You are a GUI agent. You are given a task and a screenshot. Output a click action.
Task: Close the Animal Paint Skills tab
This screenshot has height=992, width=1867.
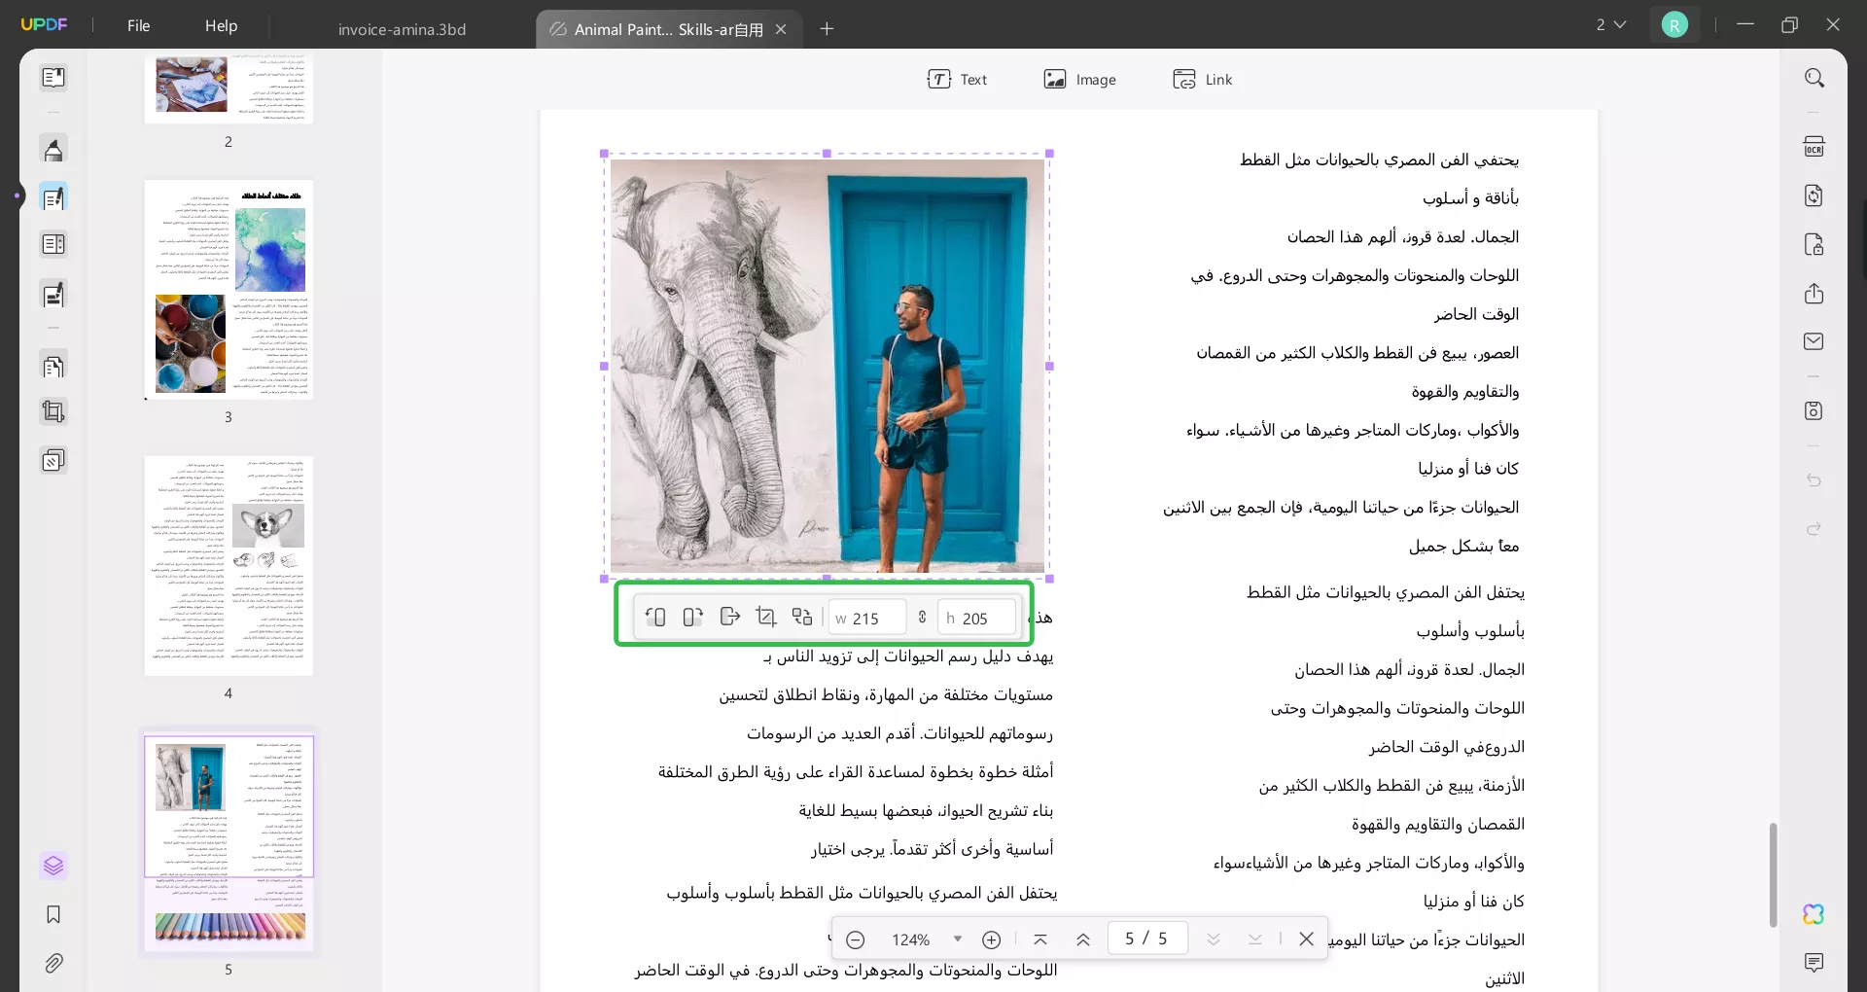pyautogui.click(x=781, y=29)
